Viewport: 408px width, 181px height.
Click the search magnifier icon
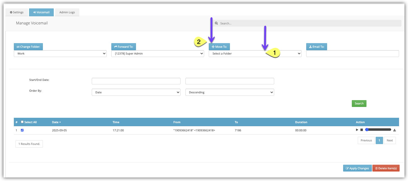pyautogui.click(x=216, y=23)
